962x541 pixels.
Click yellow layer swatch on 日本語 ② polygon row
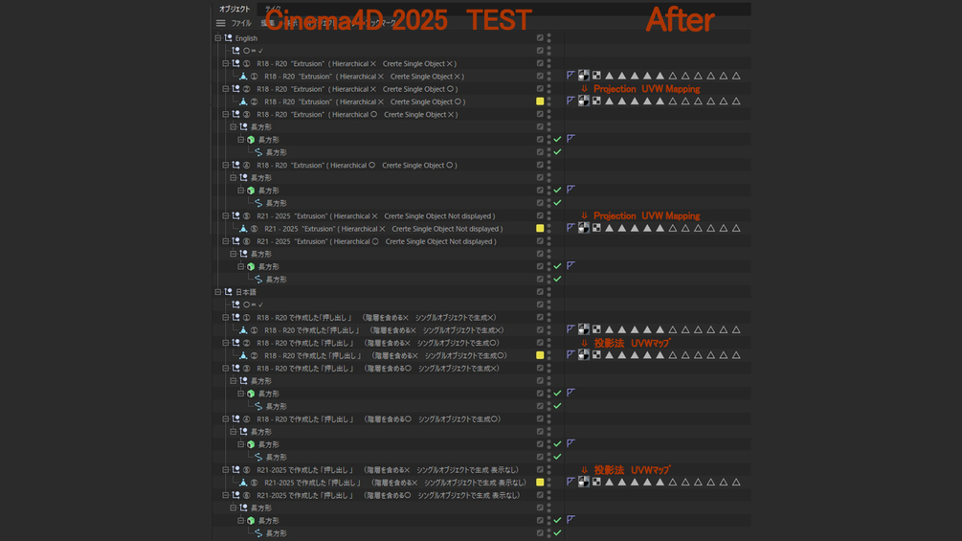(x=540, y=355)
